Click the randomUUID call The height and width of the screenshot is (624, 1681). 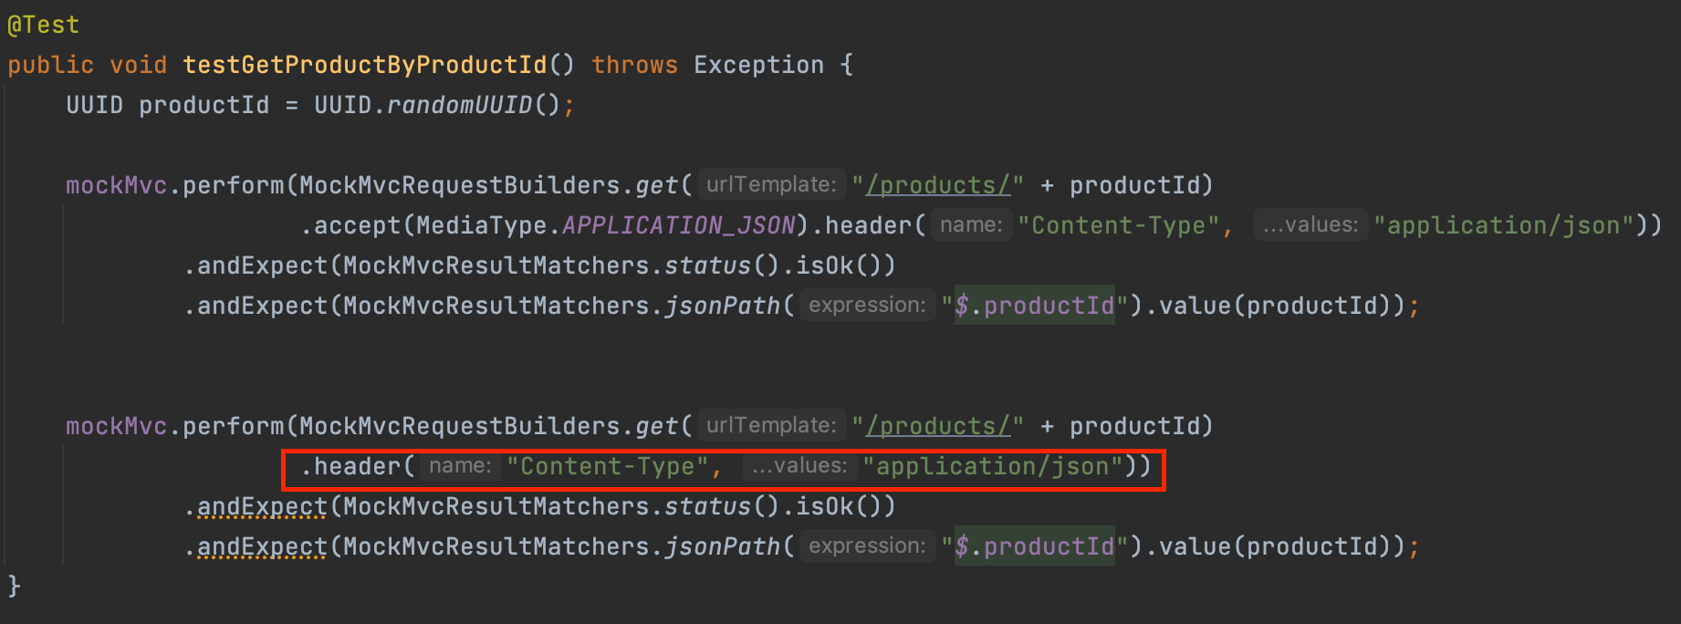pyautogui.click(x=460, y=105)
